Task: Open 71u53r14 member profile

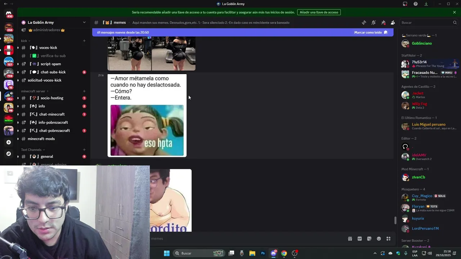Action: (429, 64)
